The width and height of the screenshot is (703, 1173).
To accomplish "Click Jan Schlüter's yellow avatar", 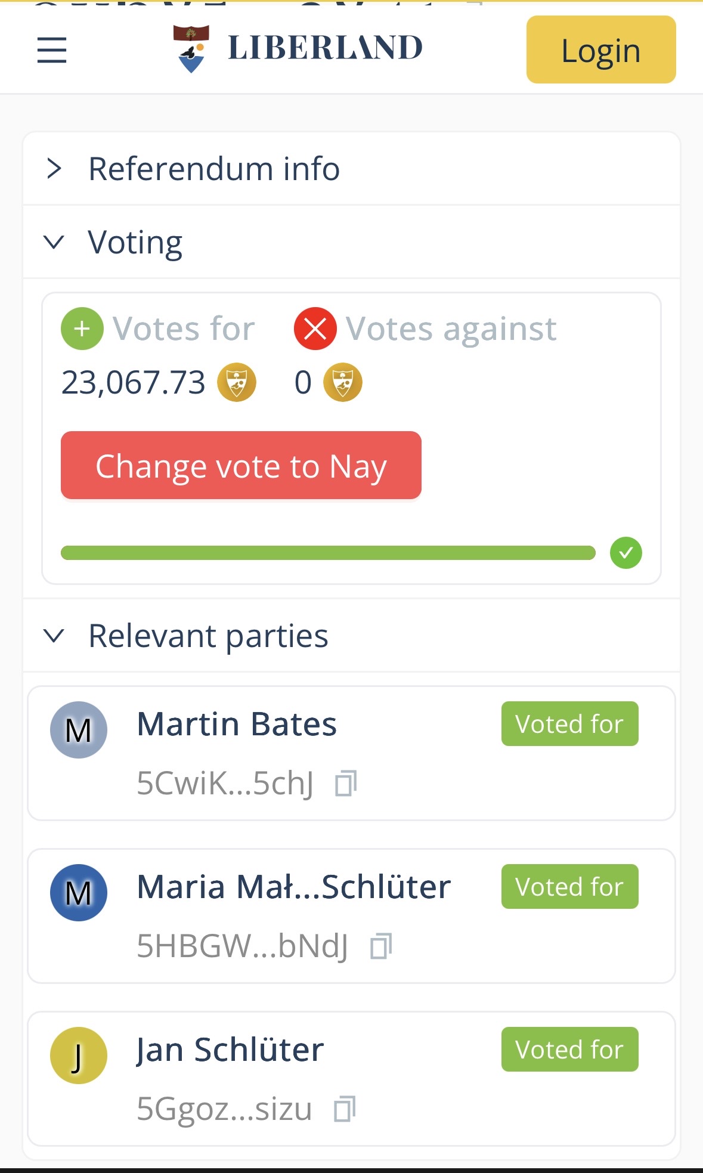I will (x=79, y=1056).
